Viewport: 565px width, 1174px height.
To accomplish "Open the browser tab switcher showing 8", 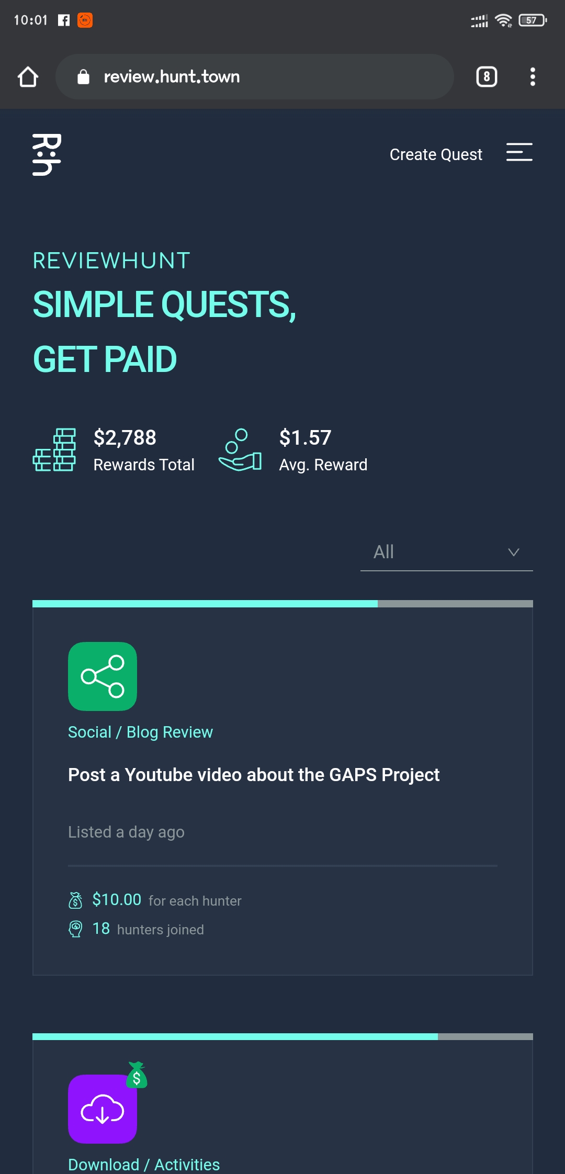I will [485, 76].
